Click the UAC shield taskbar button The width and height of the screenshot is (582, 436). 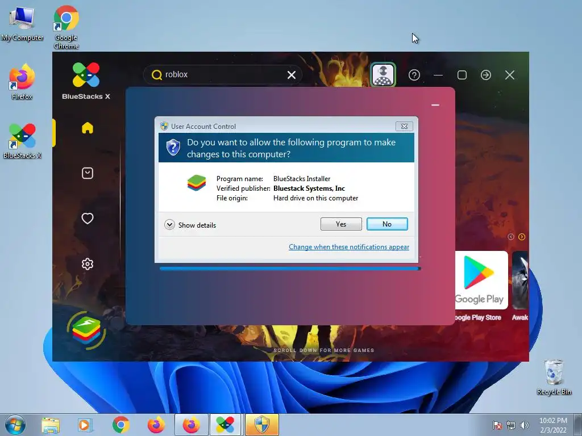261,425
